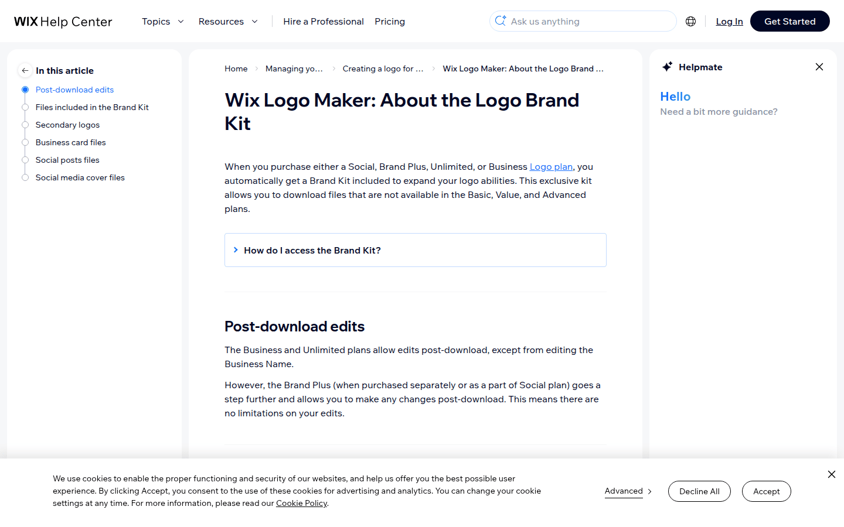This screenshot has height=527, width=844.
Task: Go to Hire a Professional
Action: coord(324,22)
